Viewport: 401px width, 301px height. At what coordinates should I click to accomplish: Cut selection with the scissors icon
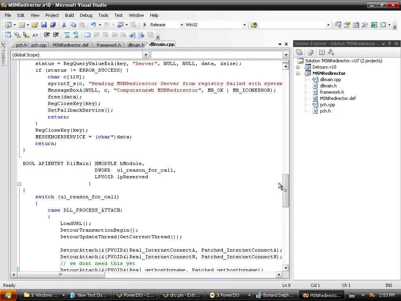click(x=64, y=25)
